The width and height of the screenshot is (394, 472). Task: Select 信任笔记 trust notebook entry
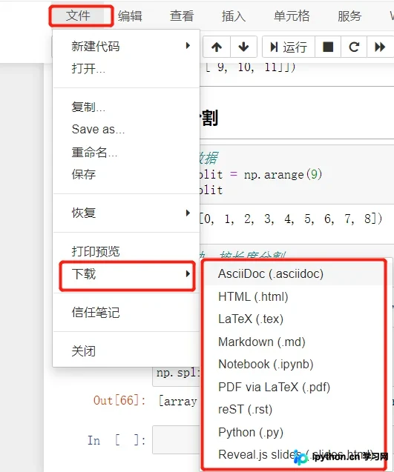tap(126, 313)
